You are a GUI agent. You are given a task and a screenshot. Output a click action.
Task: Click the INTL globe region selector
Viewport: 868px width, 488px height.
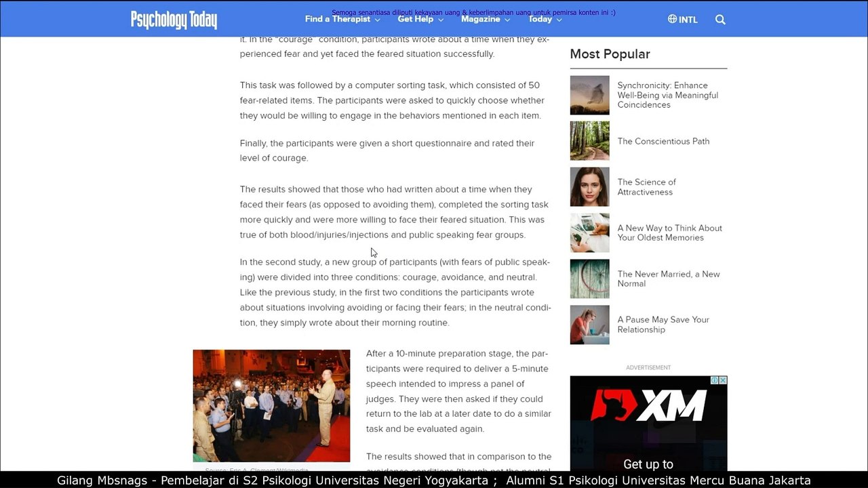[683, 19]
